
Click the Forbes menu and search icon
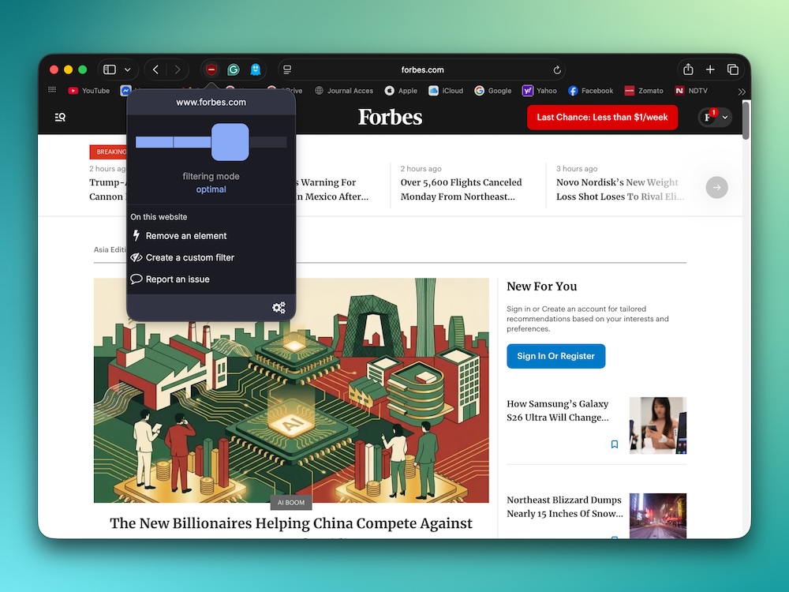60,118
